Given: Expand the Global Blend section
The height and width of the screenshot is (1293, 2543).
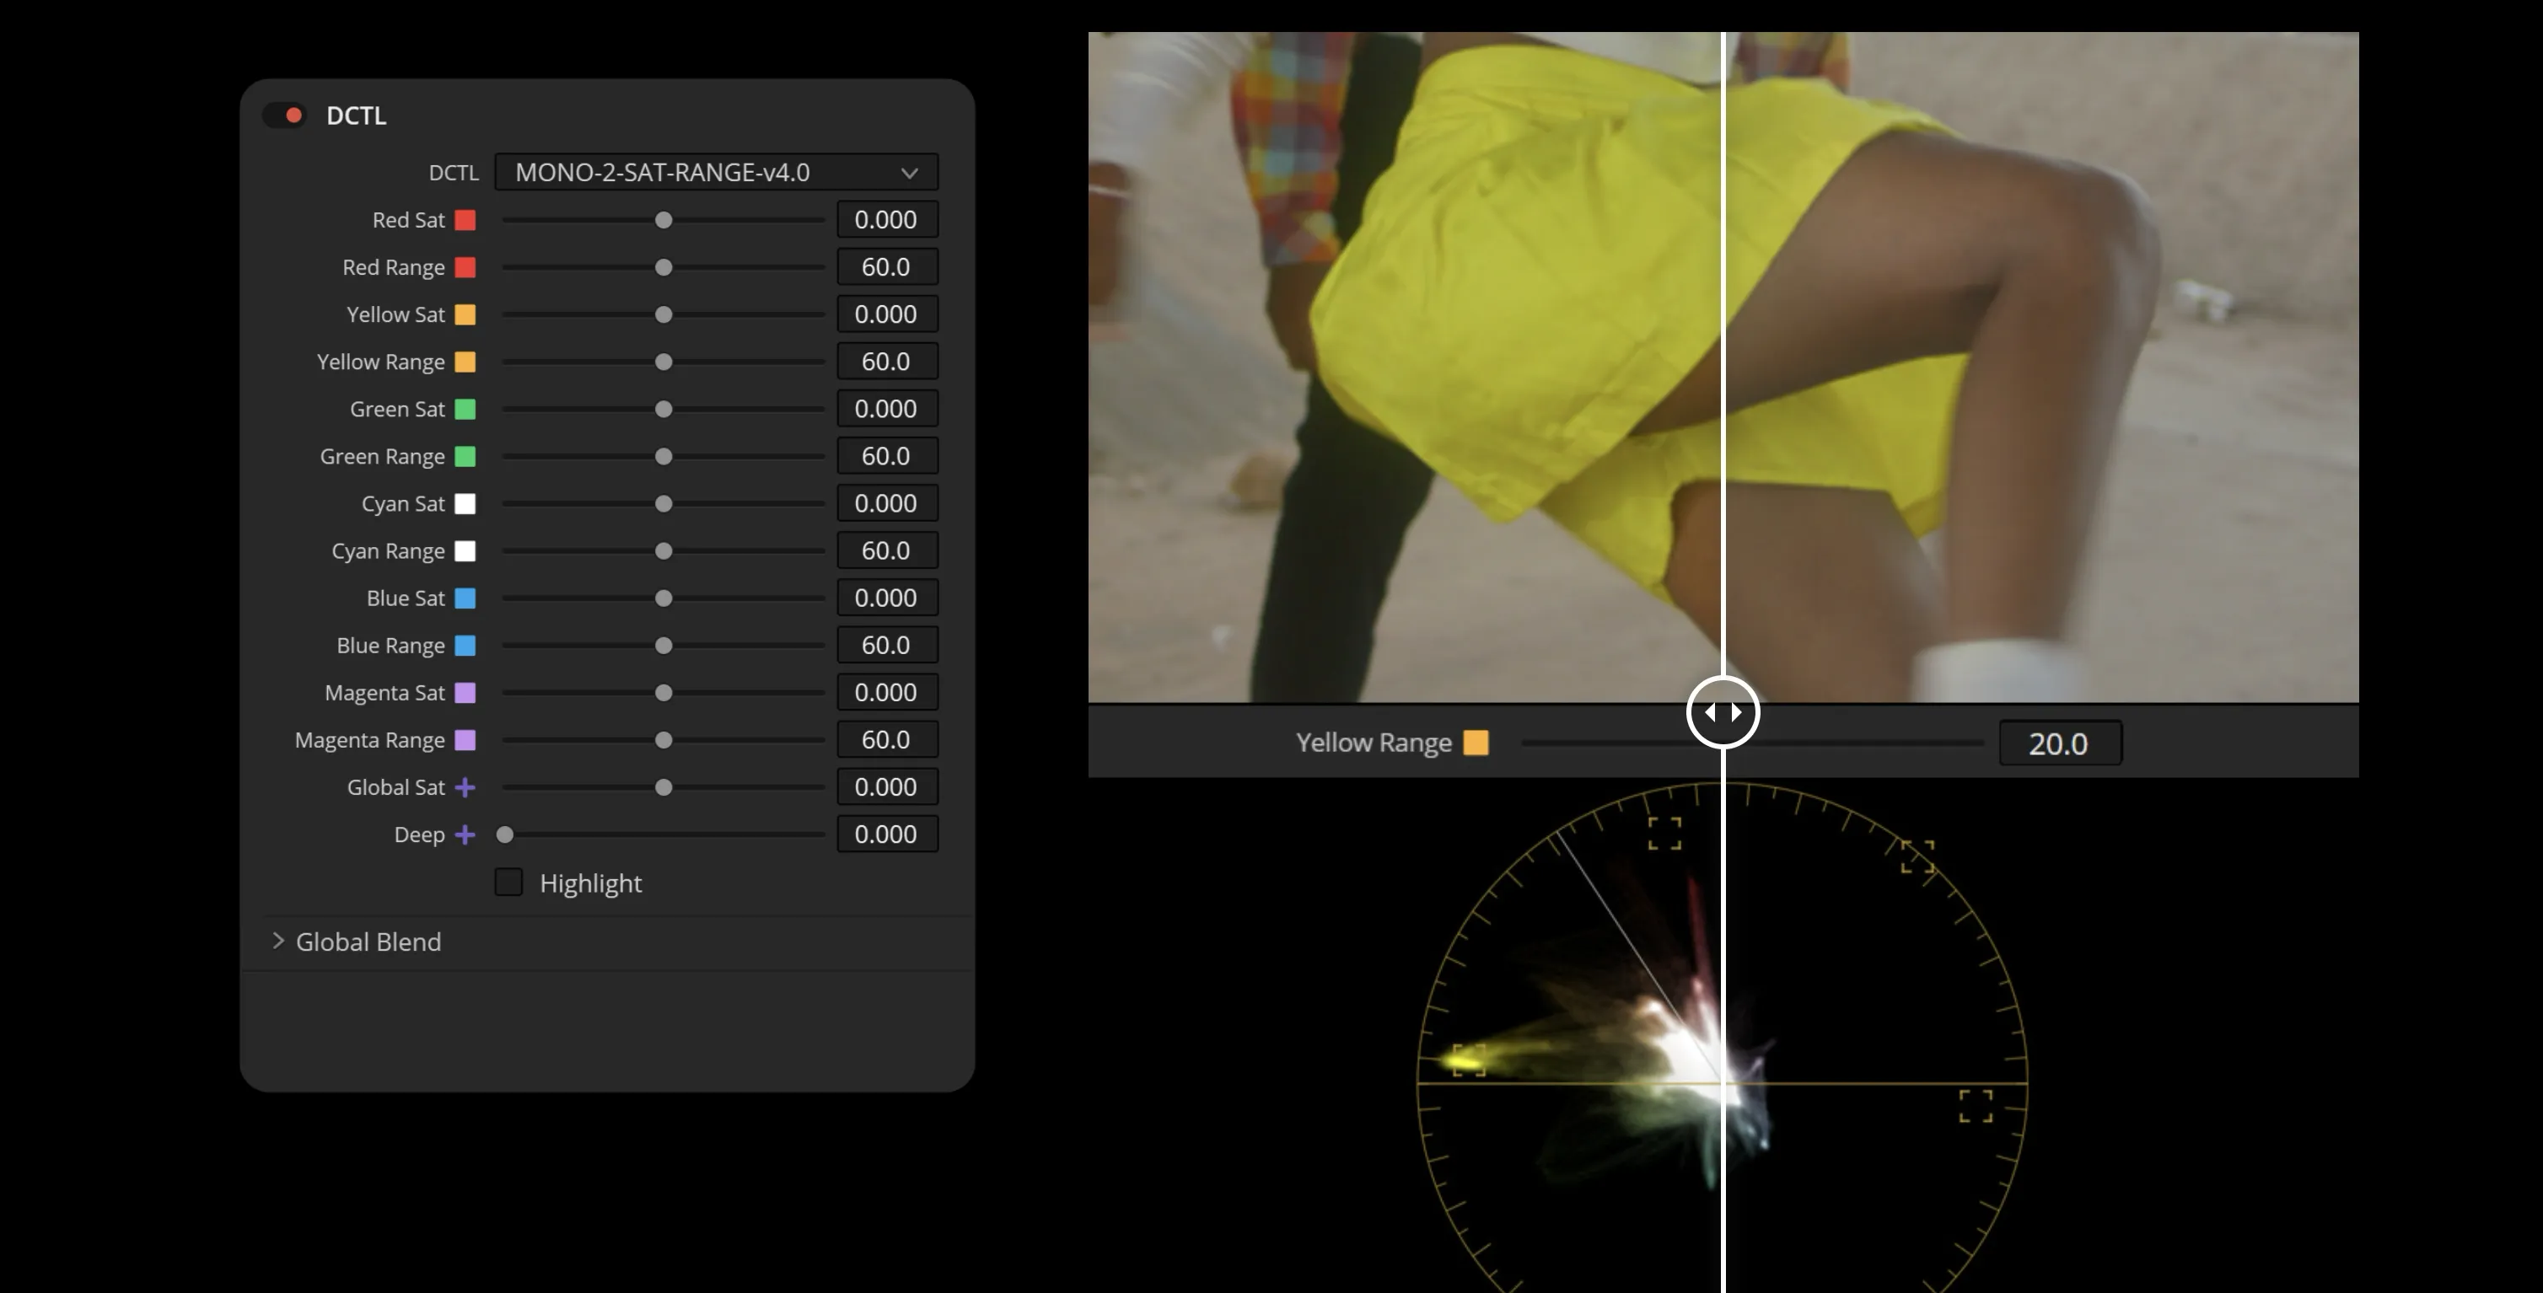Looking at the screenshot, I should [278, 942].
